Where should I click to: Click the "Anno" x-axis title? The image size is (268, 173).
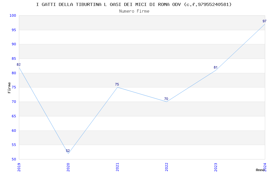pos(260,170)
